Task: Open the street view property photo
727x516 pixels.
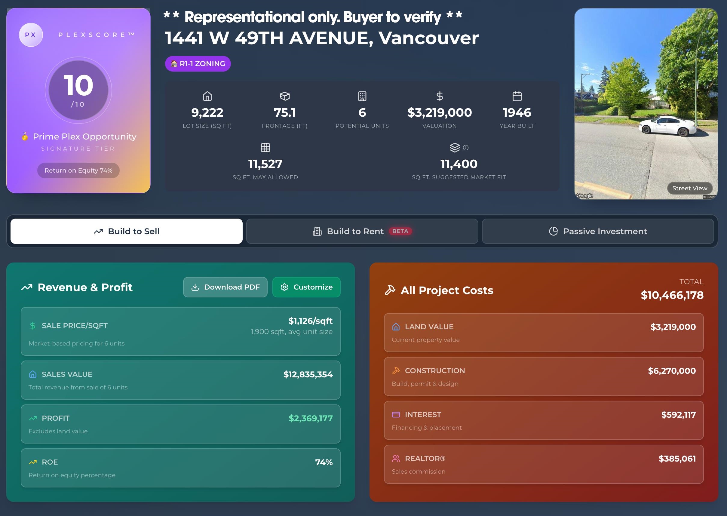Action: [x=646, y=104]
